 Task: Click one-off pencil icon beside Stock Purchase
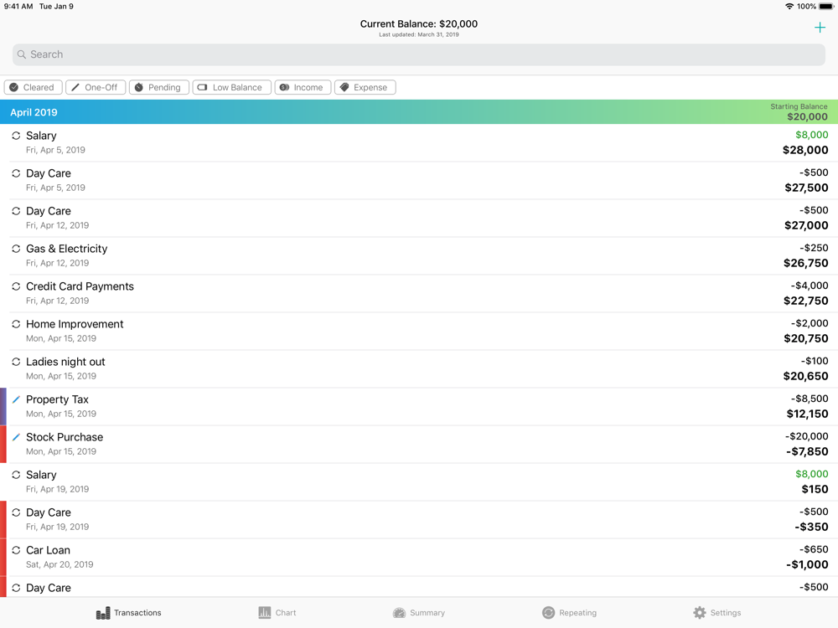point(16,437)
